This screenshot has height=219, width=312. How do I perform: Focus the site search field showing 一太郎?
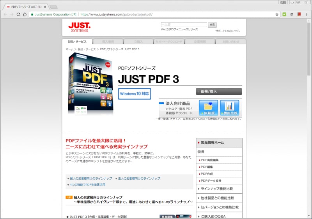(x=184, y=25)
